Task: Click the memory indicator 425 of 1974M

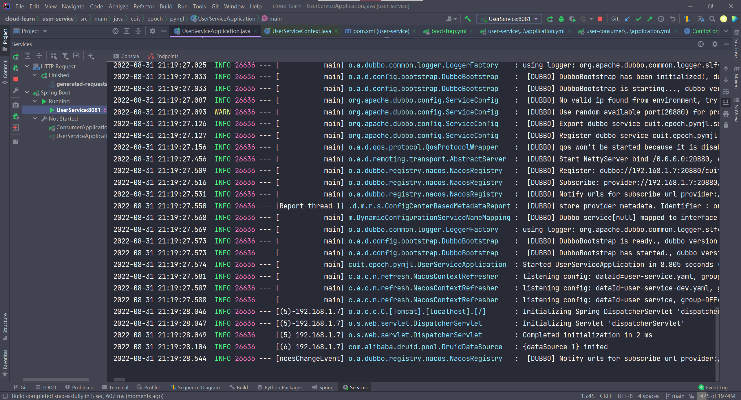Action: 718,396
